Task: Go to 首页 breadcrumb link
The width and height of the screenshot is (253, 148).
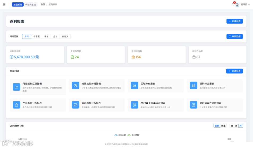Action: click(x=43, y=5)
